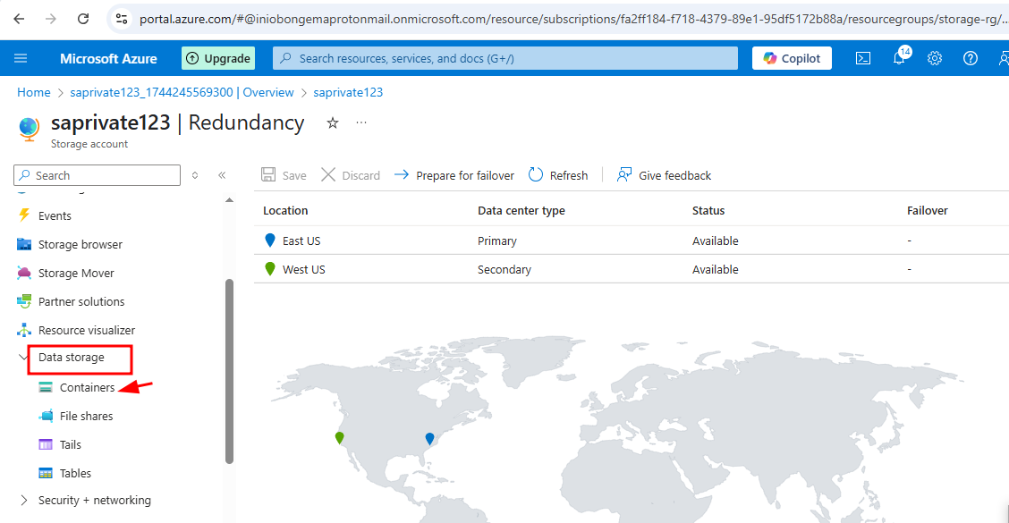Open the notifications bell
This screenshot has width=1009, height=523.
pyautogui.click(x=900, y=58)
